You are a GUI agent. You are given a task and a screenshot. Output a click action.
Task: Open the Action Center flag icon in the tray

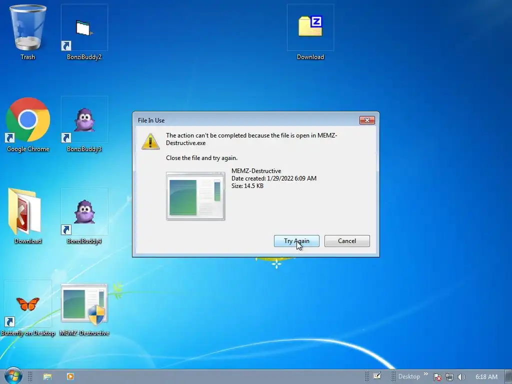(437, 377)
